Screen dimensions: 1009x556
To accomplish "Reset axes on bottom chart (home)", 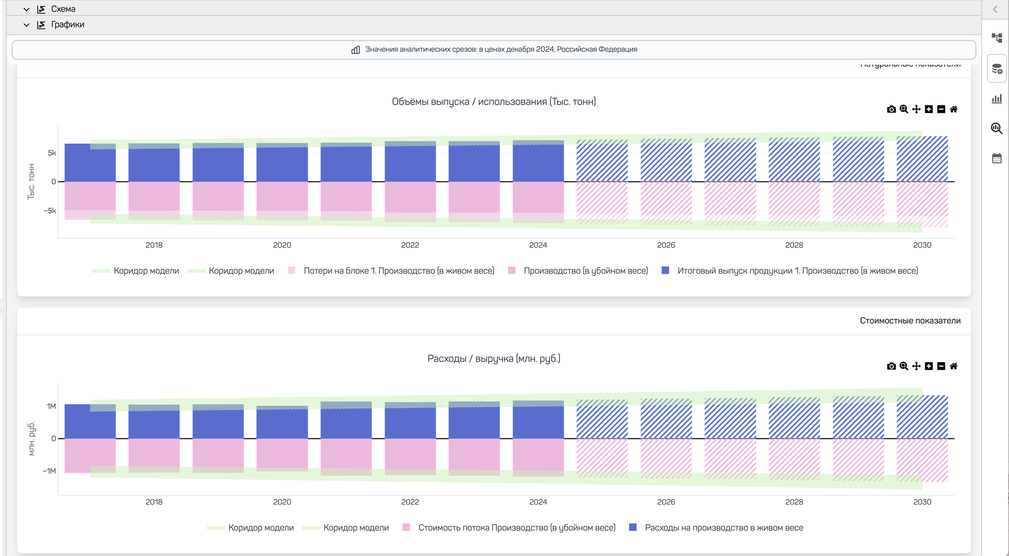I will [x=954, y=366].
